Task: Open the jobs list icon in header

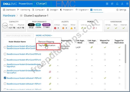Action: coord(112,4)
